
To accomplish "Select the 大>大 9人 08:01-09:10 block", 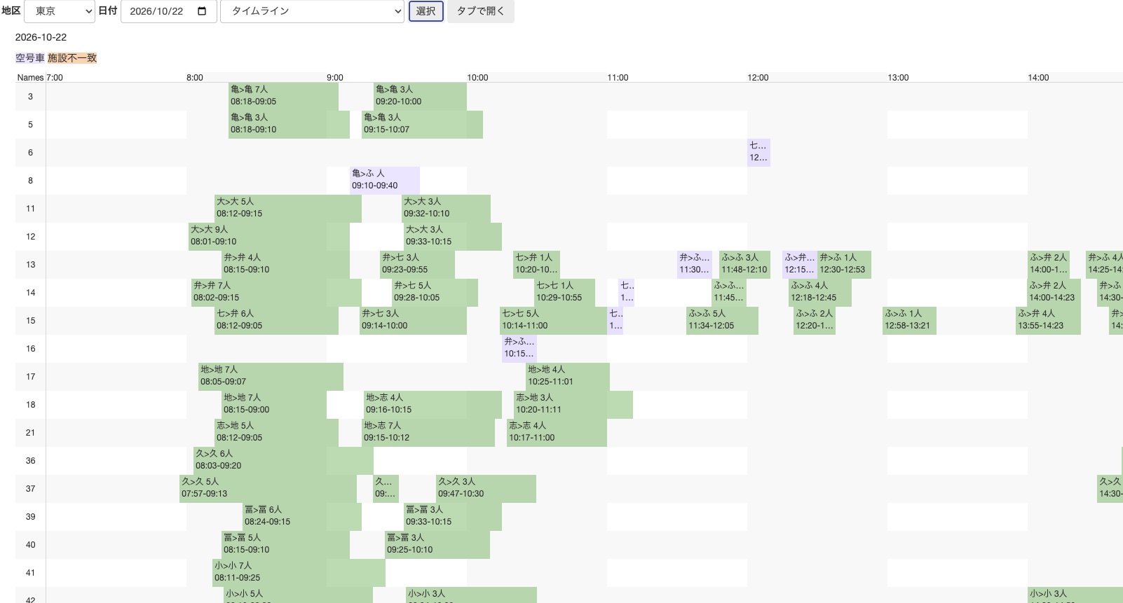I will (x=269, y=236).
